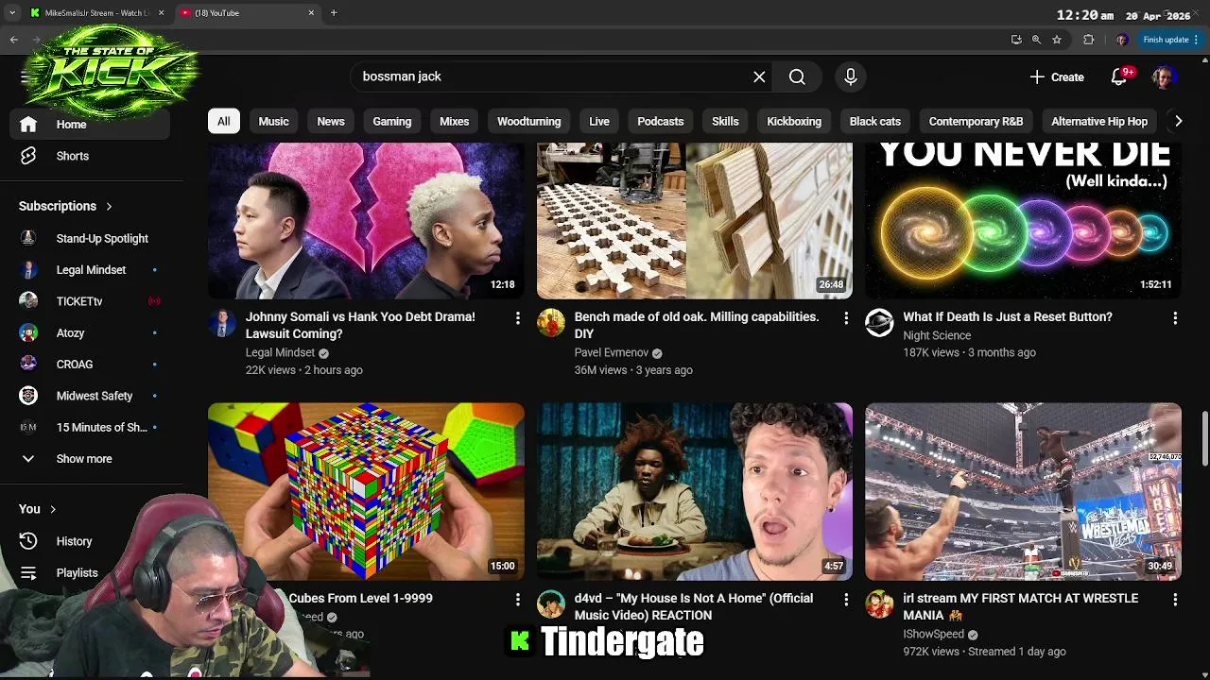
Task: Expand Show more subscriptions
Action: 85,459
